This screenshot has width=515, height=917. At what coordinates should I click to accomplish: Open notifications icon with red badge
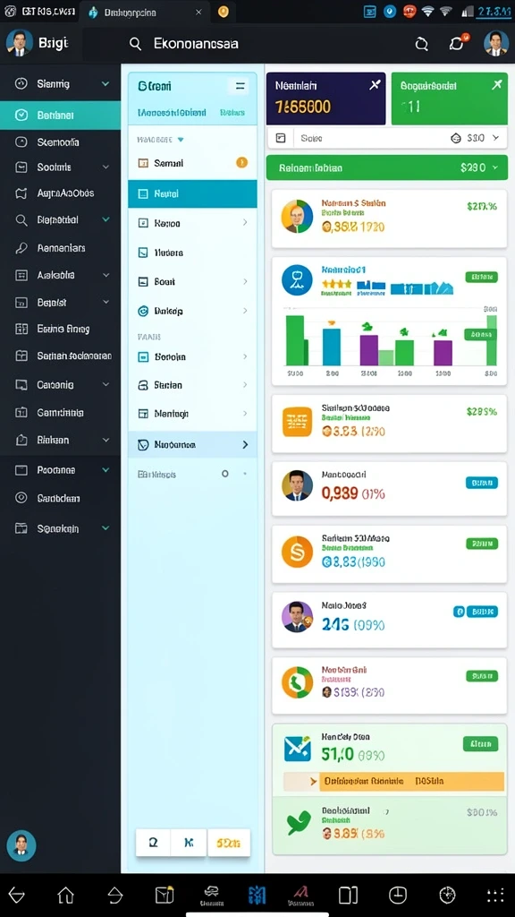click(457, 43)
